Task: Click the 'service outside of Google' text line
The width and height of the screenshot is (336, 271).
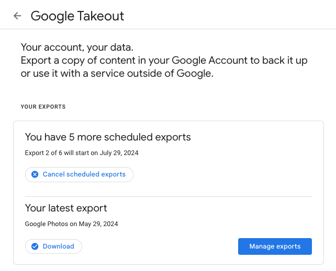Action: click(117, 74)
